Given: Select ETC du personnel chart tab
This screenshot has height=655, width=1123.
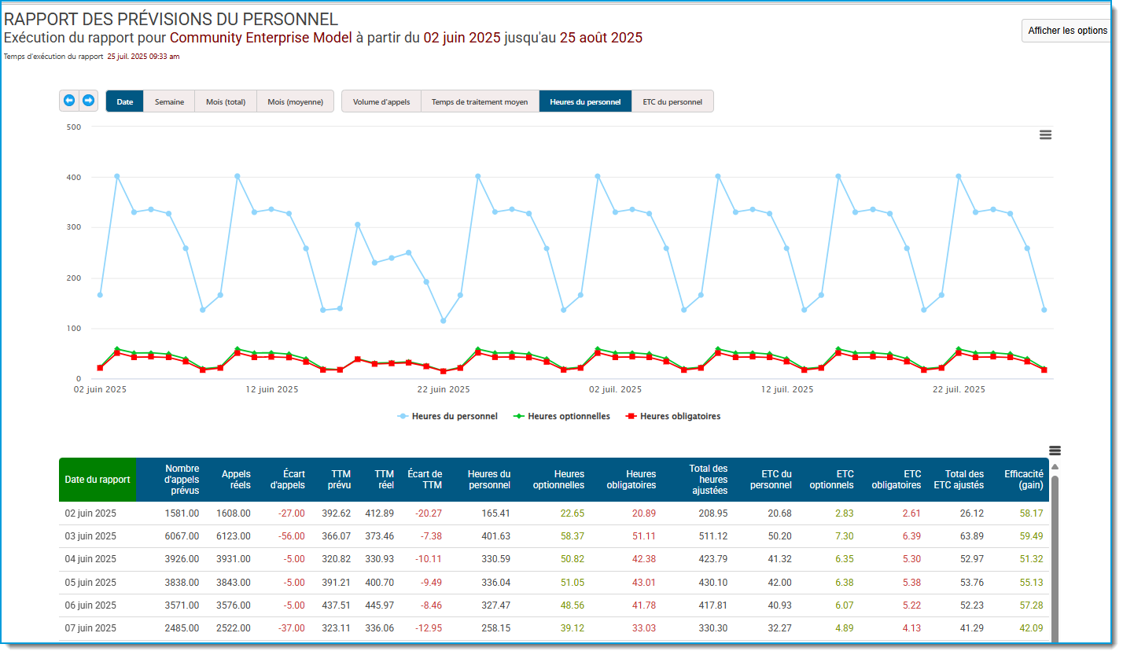Looking at the screenshot, I should tap(672, 101).
